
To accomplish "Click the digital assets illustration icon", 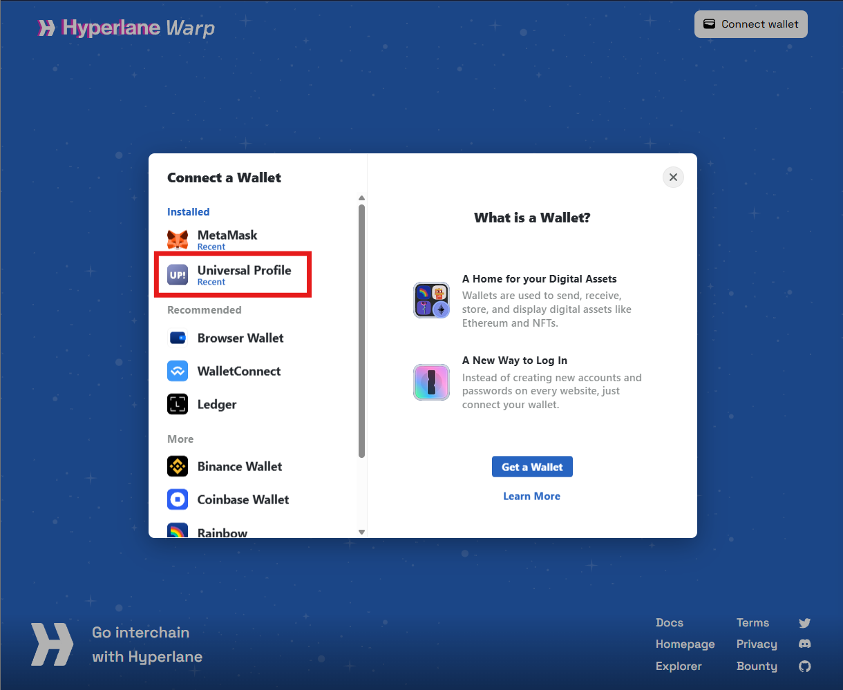I will 432,300.
